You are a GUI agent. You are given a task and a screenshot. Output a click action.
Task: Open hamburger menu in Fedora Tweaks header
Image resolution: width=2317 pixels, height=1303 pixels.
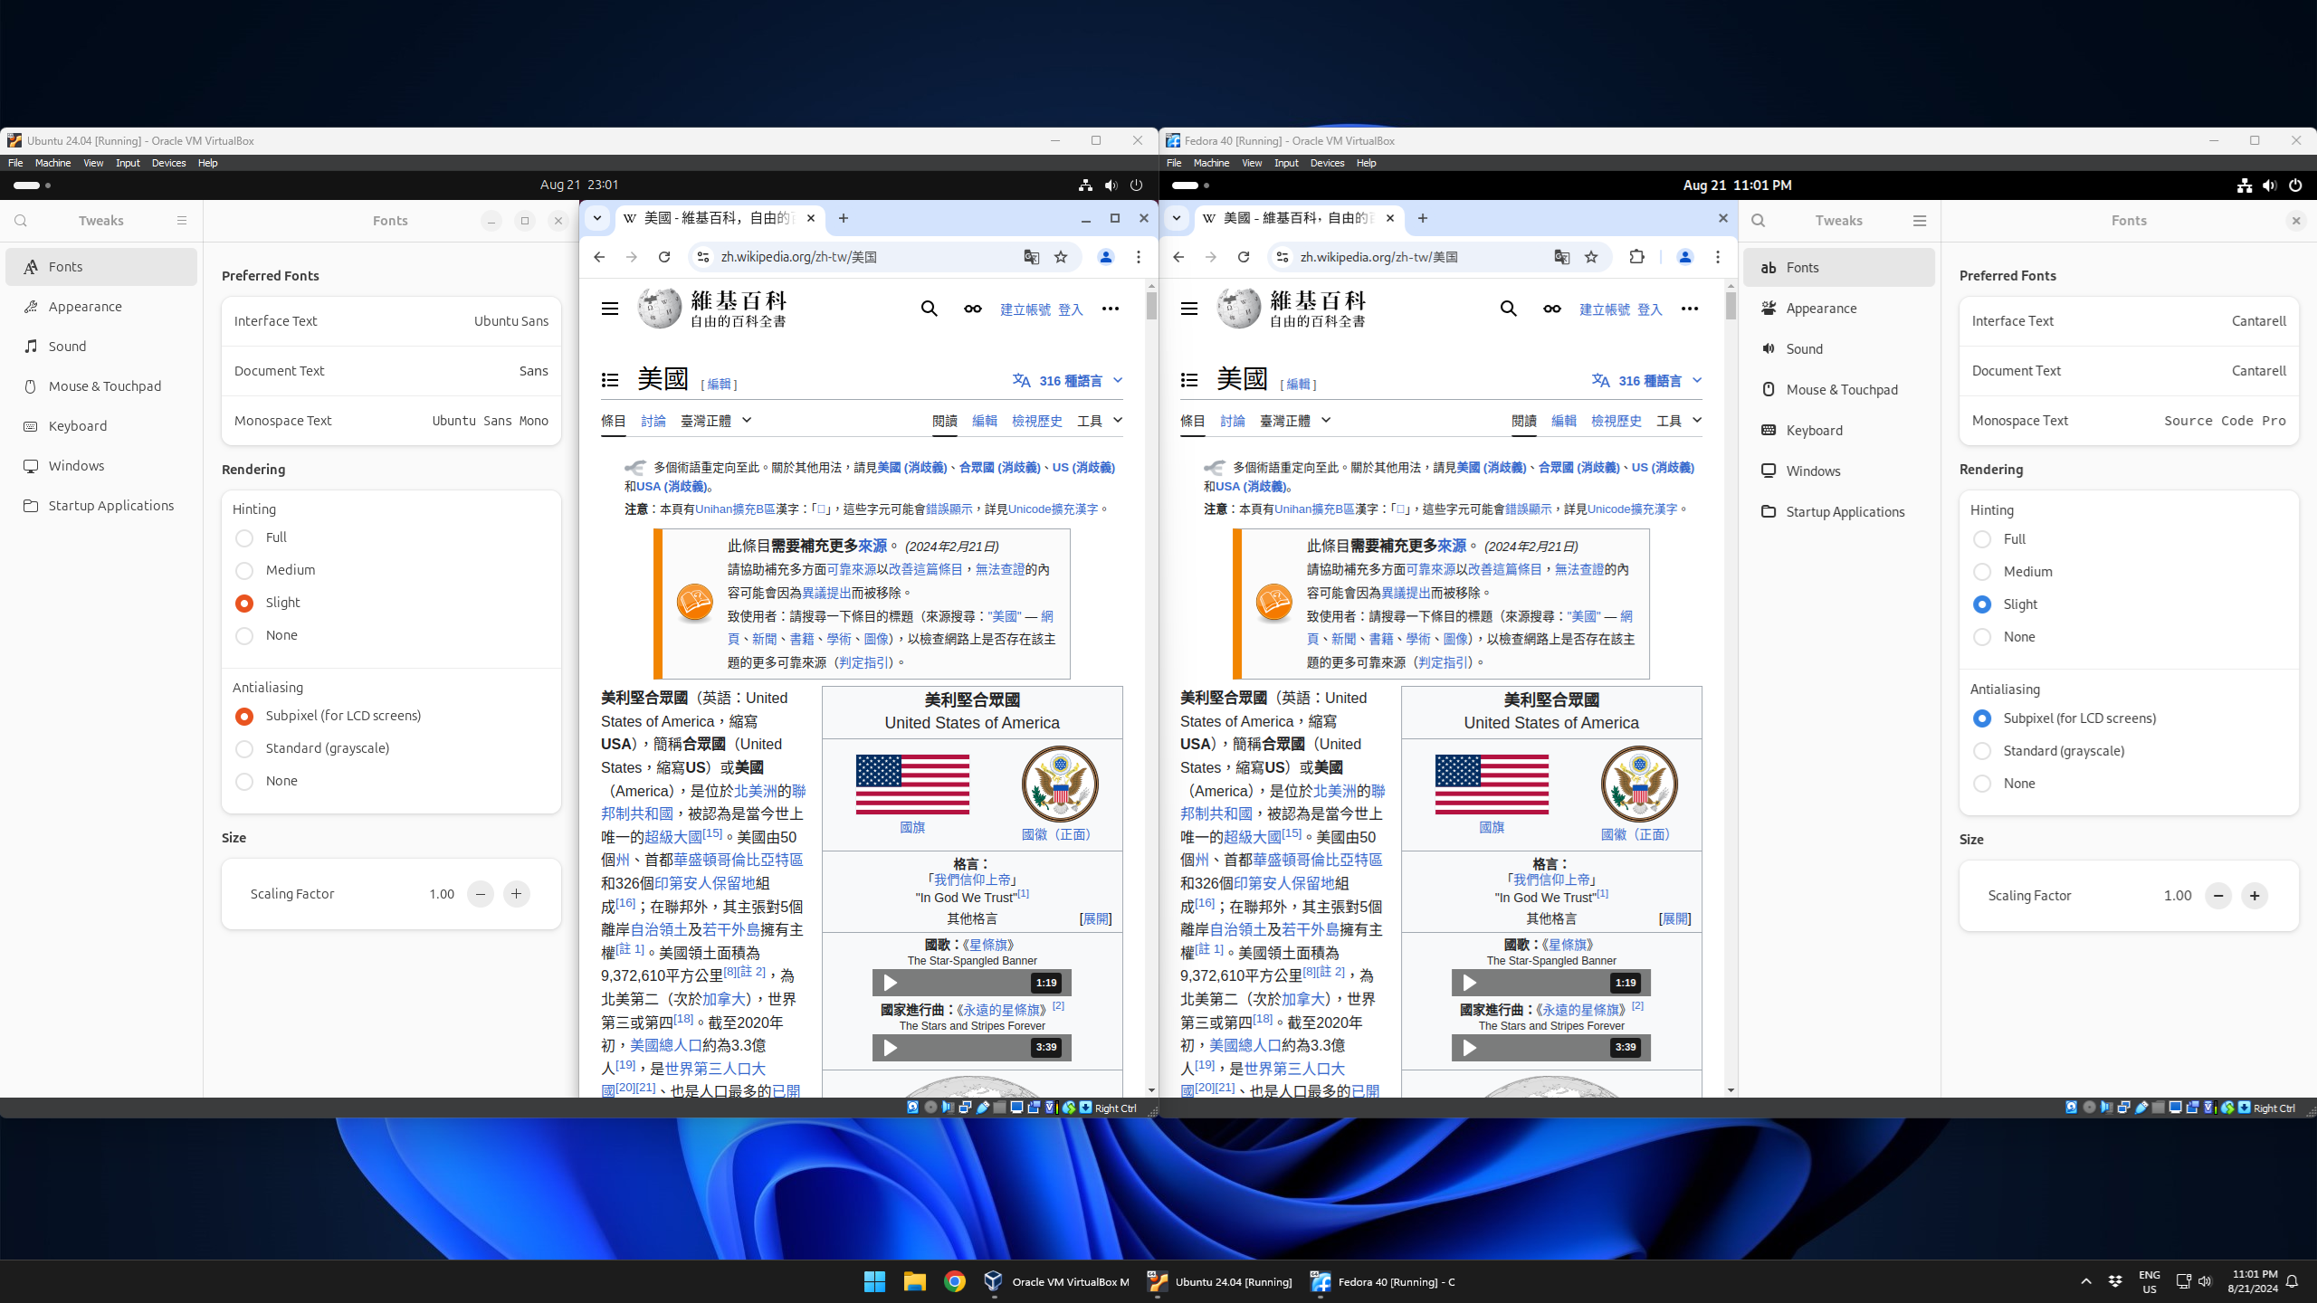[x=1920, y=221]
